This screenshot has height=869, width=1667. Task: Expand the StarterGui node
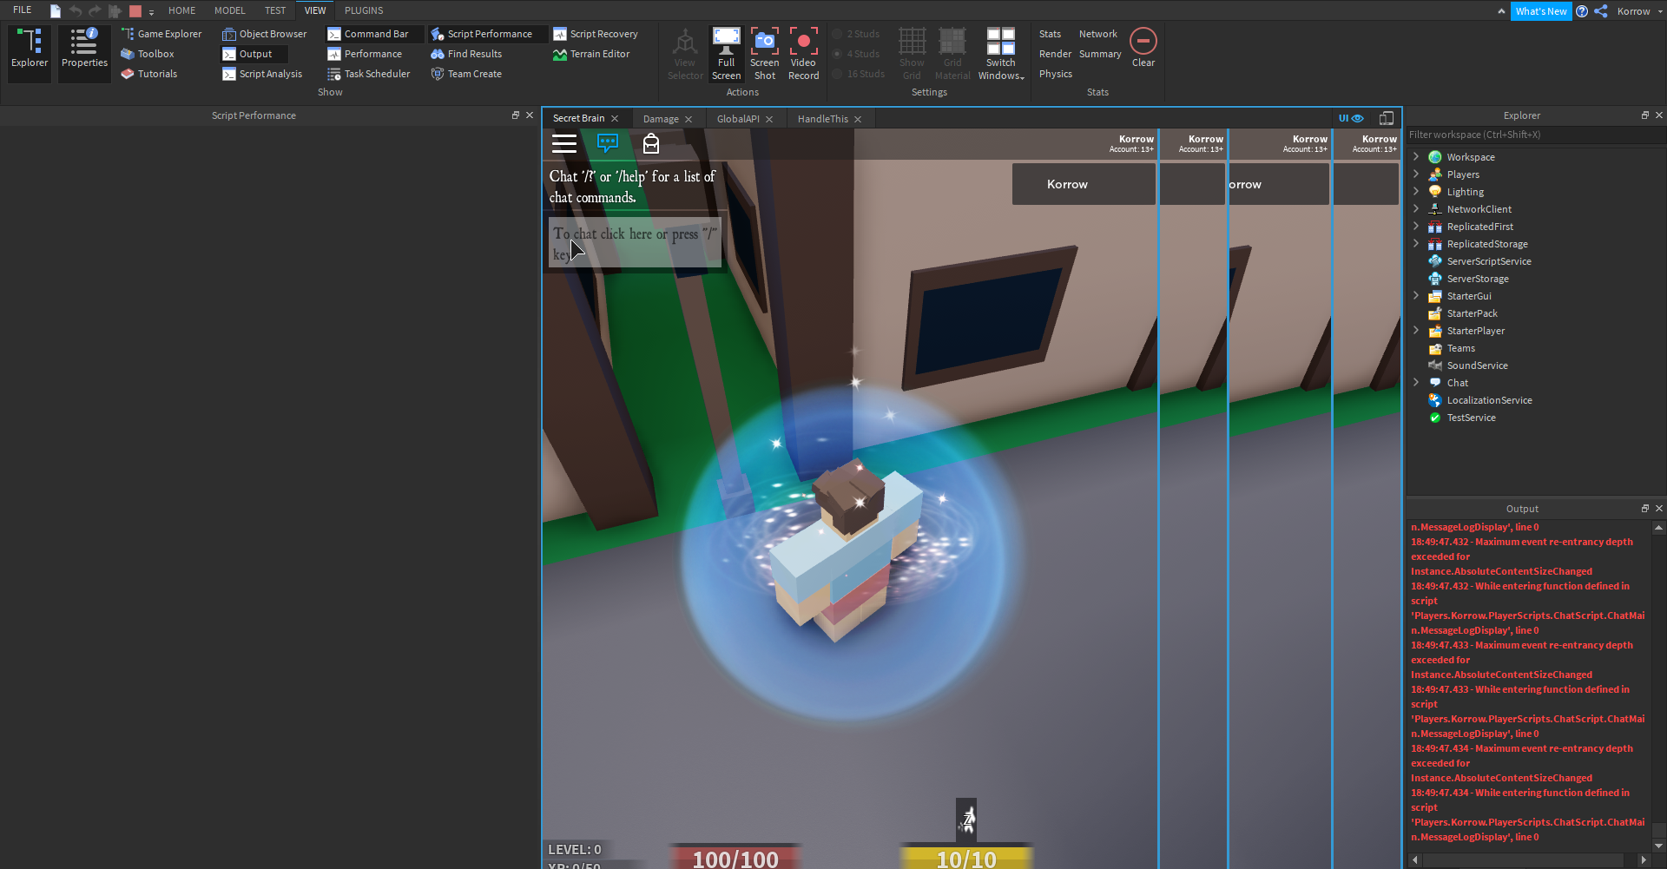(1416, 296)
